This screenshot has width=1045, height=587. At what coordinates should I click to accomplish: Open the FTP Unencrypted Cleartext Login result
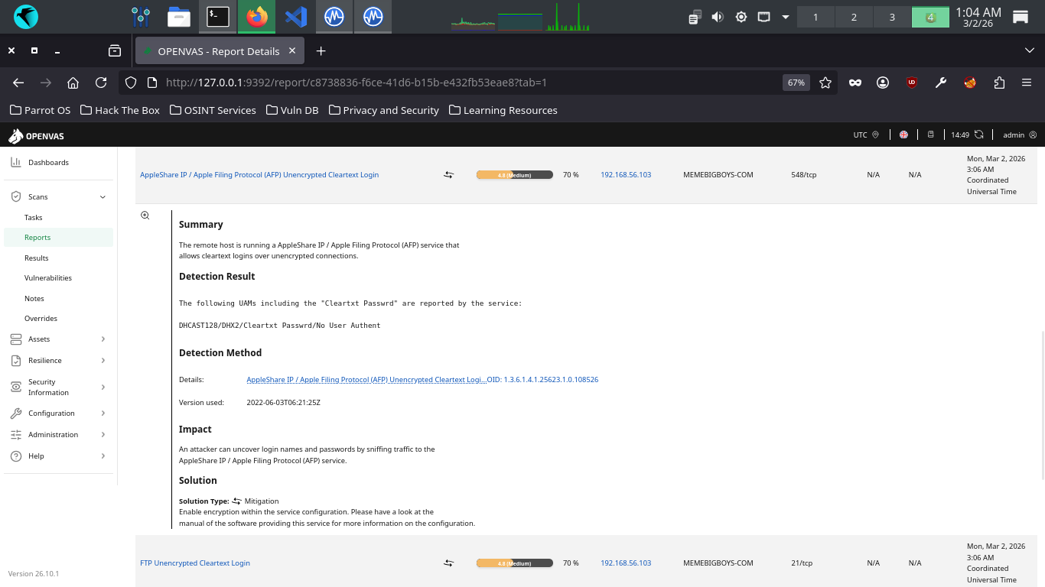[195, 563]
